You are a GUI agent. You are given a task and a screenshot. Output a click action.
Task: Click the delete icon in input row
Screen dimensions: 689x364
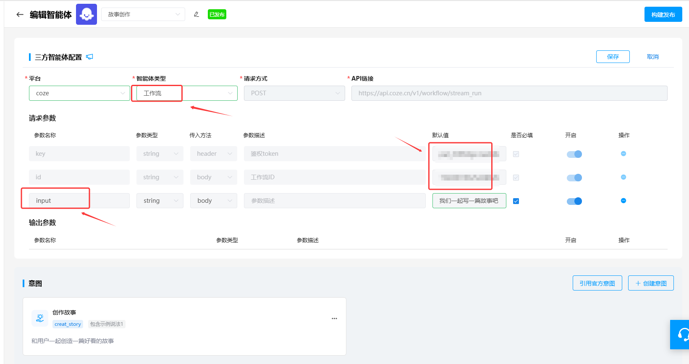coord(623,201)
